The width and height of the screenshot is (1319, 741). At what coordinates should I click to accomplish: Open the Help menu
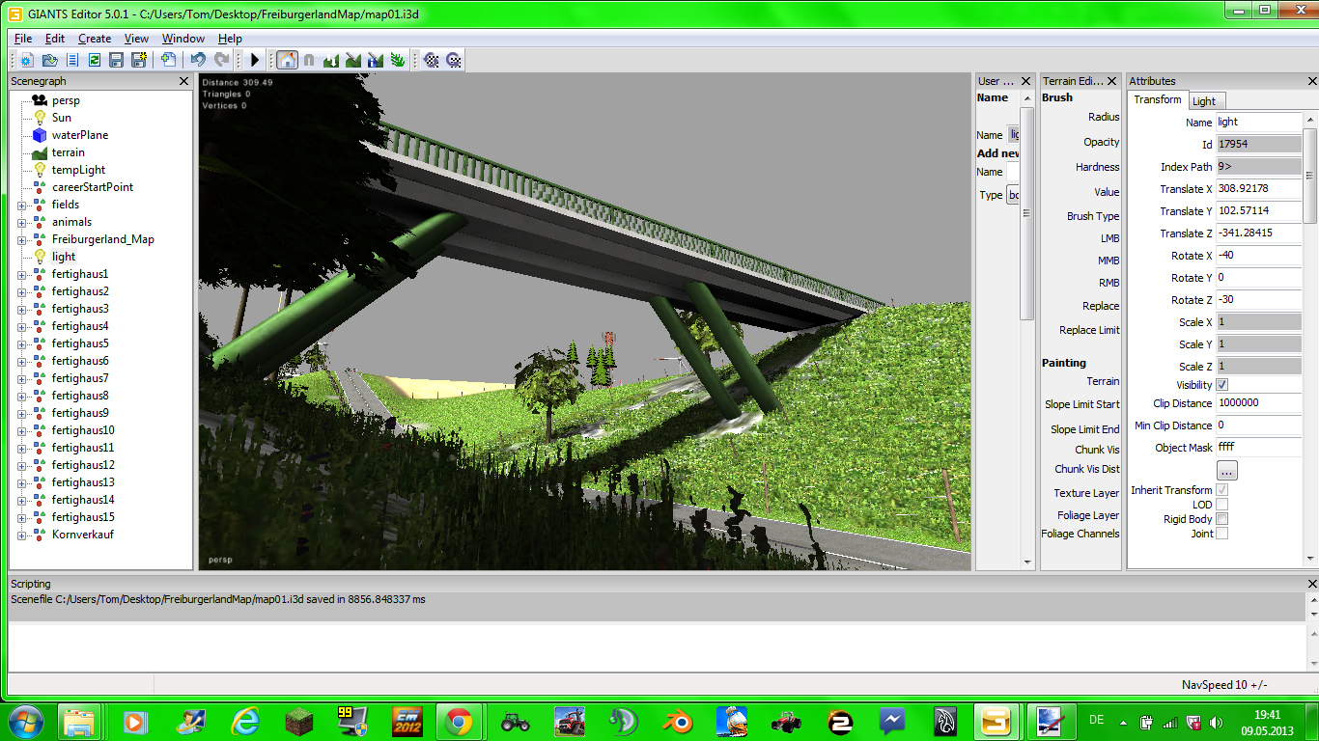[x=230, y=39]
